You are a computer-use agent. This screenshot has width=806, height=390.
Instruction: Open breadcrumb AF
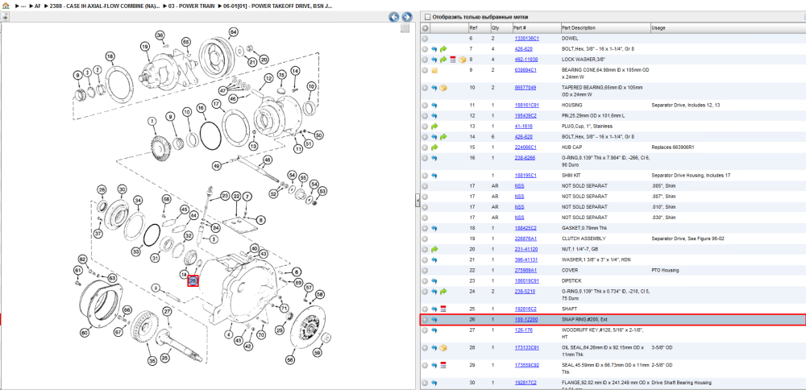[x=37, y=6]
